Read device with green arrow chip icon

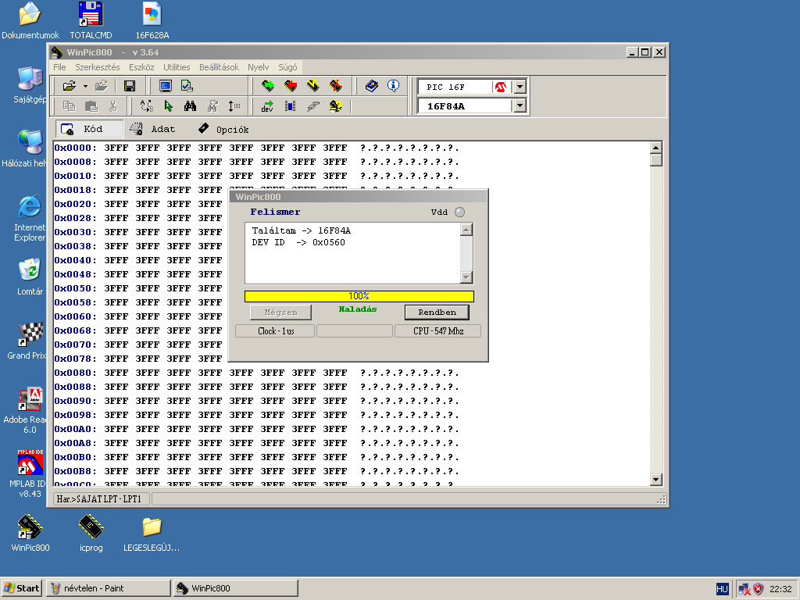267,86
